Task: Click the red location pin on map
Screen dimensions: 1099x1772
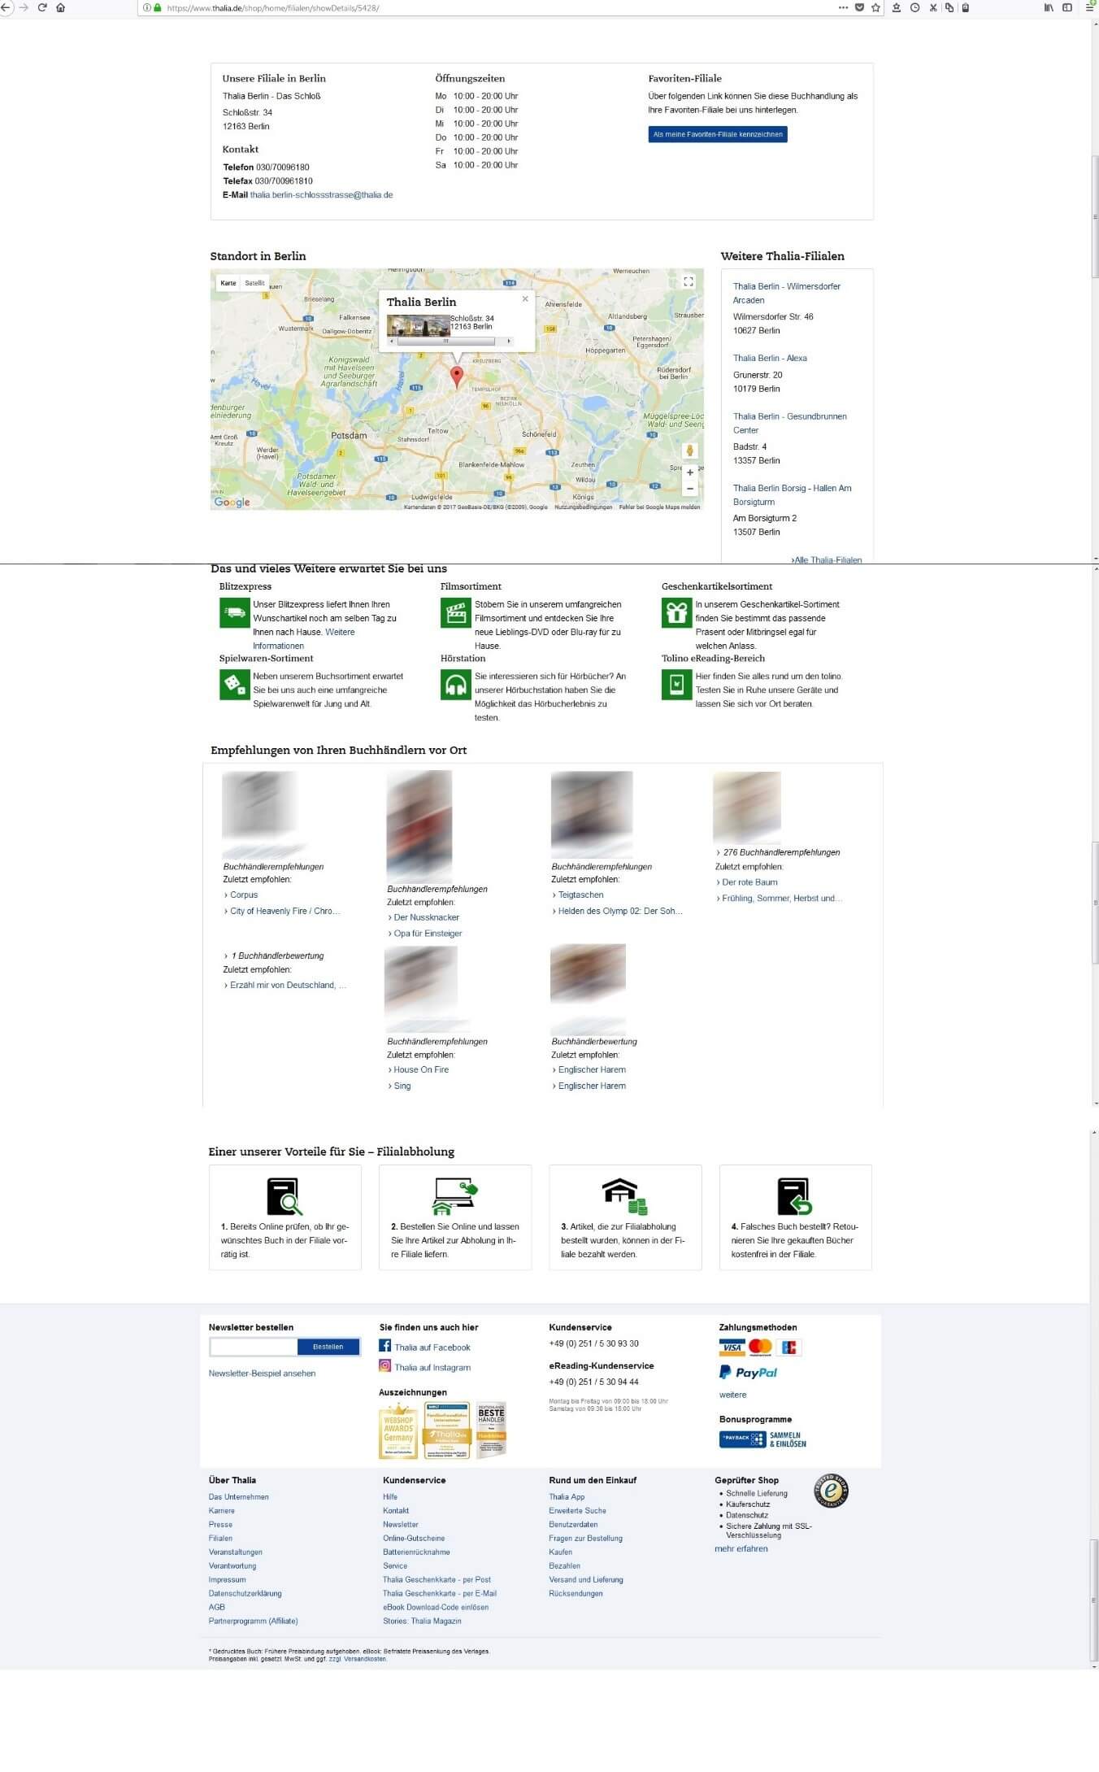Action: (457, 376)
